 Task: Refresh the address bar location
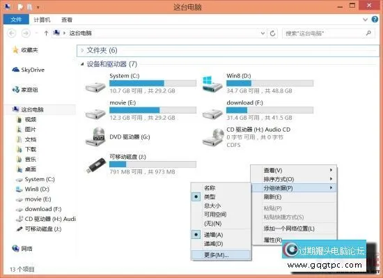click(272, 33)
